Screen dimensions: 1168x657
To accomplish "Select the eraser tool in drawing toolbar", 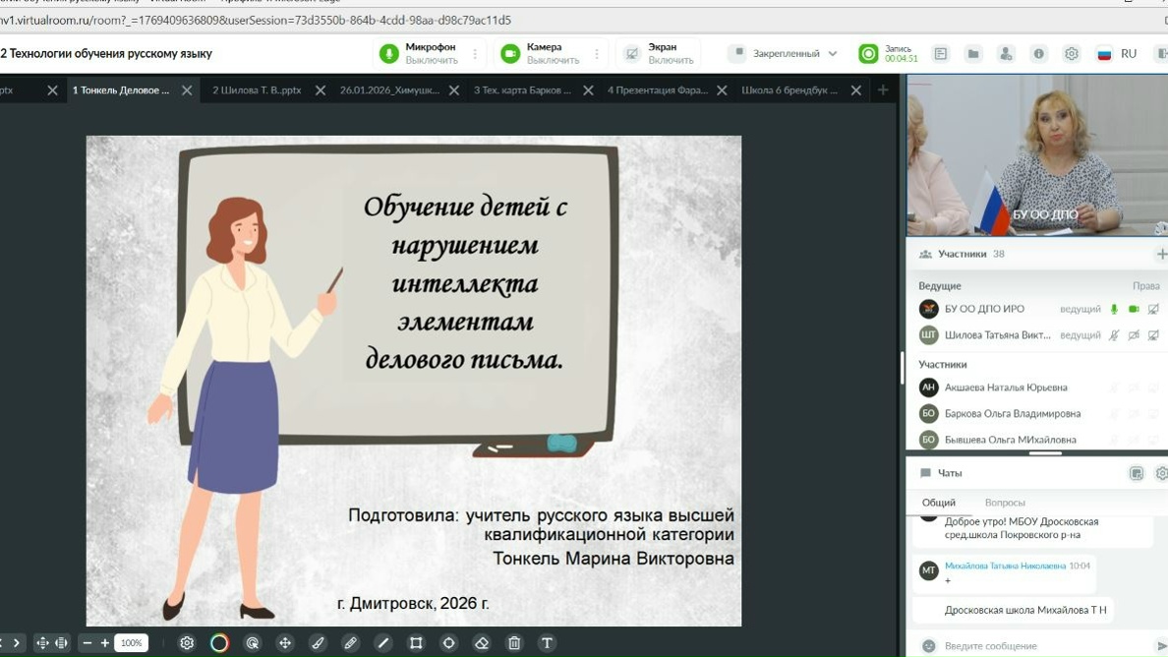I will click(x=481, y=643).
